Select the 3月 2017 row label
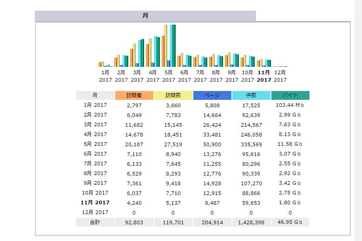 (x=95, y=124)
